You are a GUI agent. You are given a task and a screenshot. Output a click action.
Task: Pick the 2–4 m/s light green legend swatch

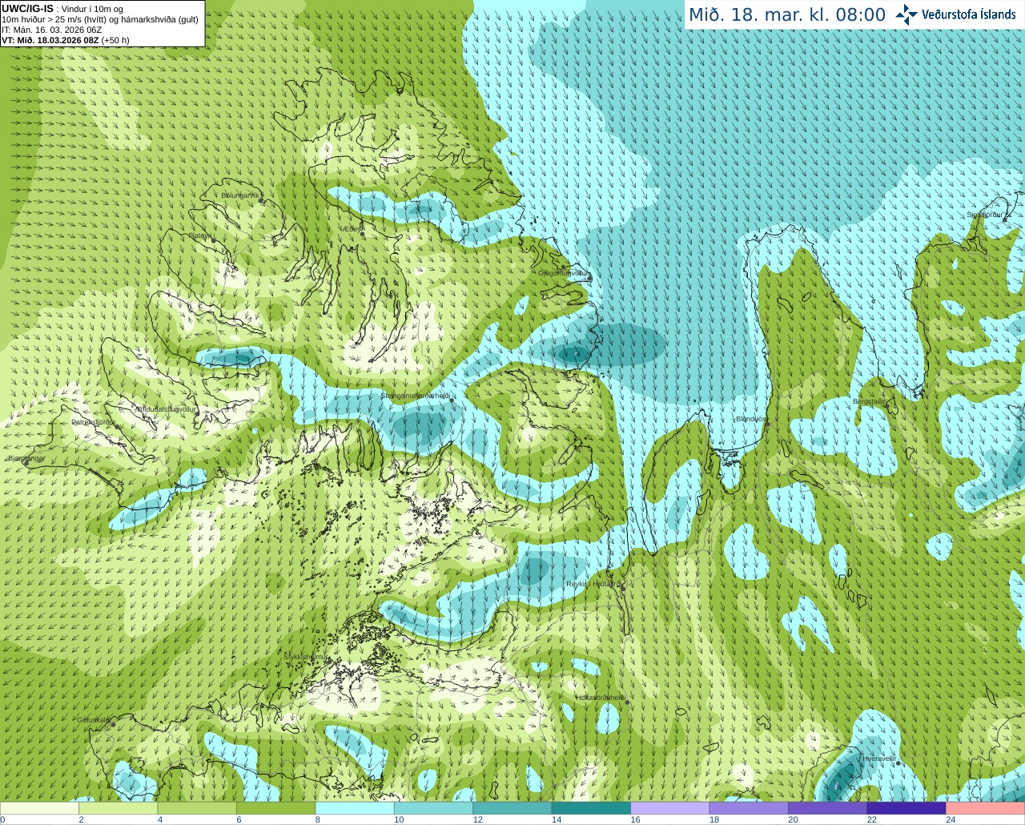(x=119, y=808)
